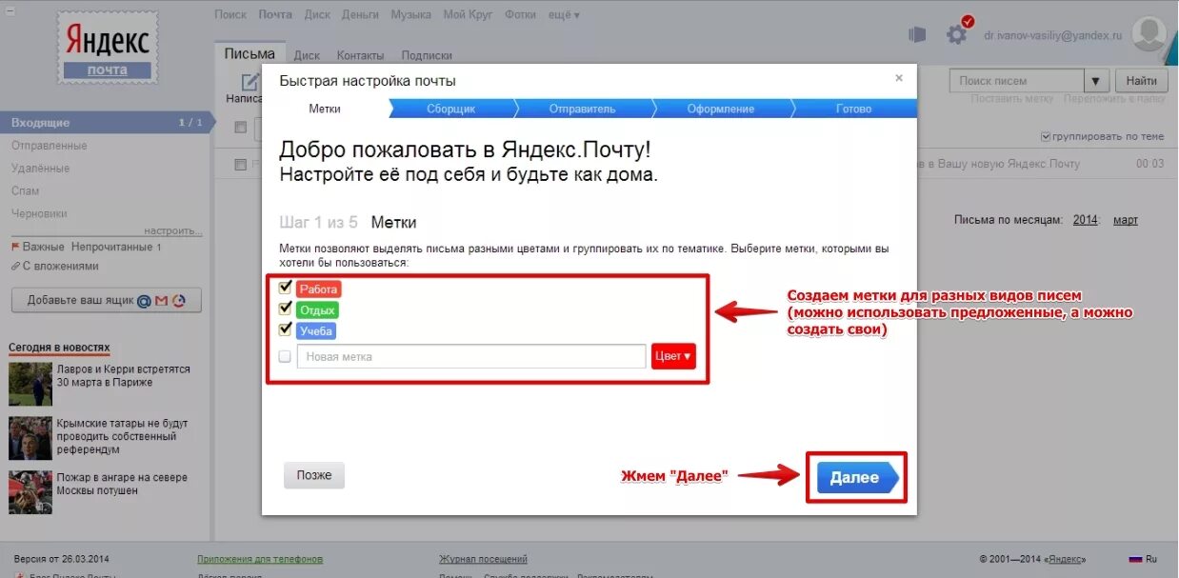Viewport: 1179px width, 578px height.
Task: Open the Отправленные folder
Action: click(x=49, y=146)
